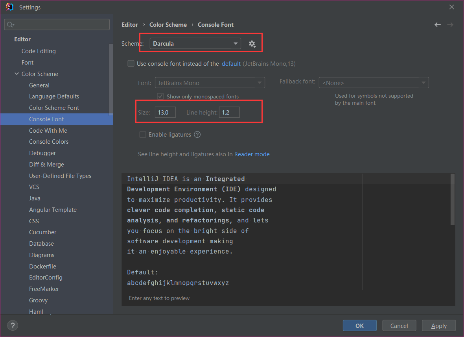Open the help question mark button
The width and height of the screenshot is (464, 337).
coord(13,326)
